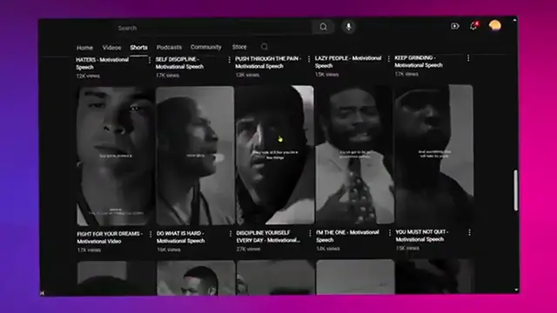Image resolution: width=557 pixels, height=313 pixels.
Task: Click YOU MUST NOT QUIT title
Action: point(422,236)
